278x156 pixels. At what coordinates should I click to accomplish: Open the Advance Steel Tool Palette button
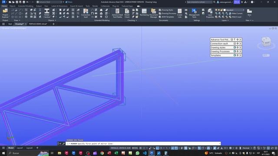tap(117, 13)
